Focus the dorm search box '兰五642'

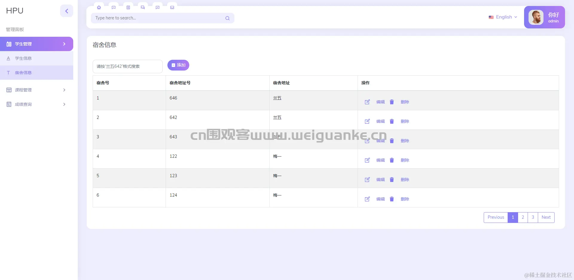coord(128,66)
